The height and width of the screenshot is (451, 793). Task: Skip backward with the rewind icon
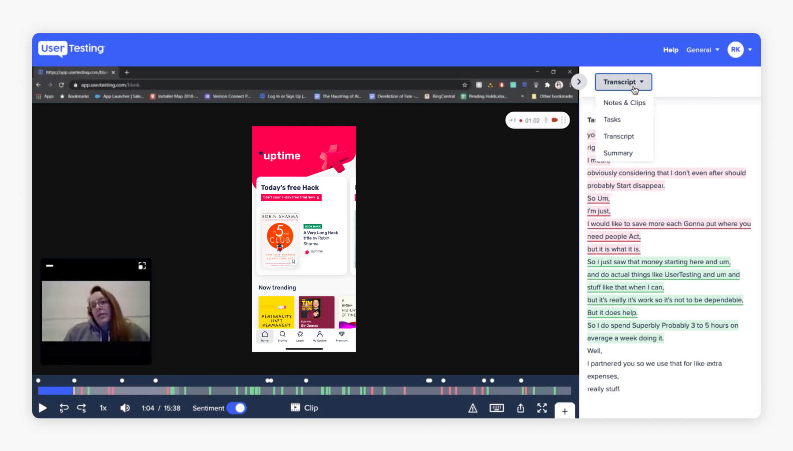[x=64, y=408]
